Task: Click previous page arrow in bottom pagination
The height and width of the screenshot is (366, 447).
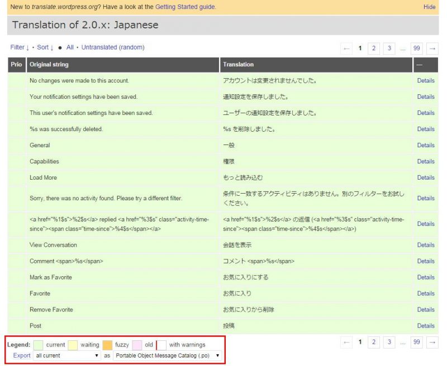Action: click(346, 342)
